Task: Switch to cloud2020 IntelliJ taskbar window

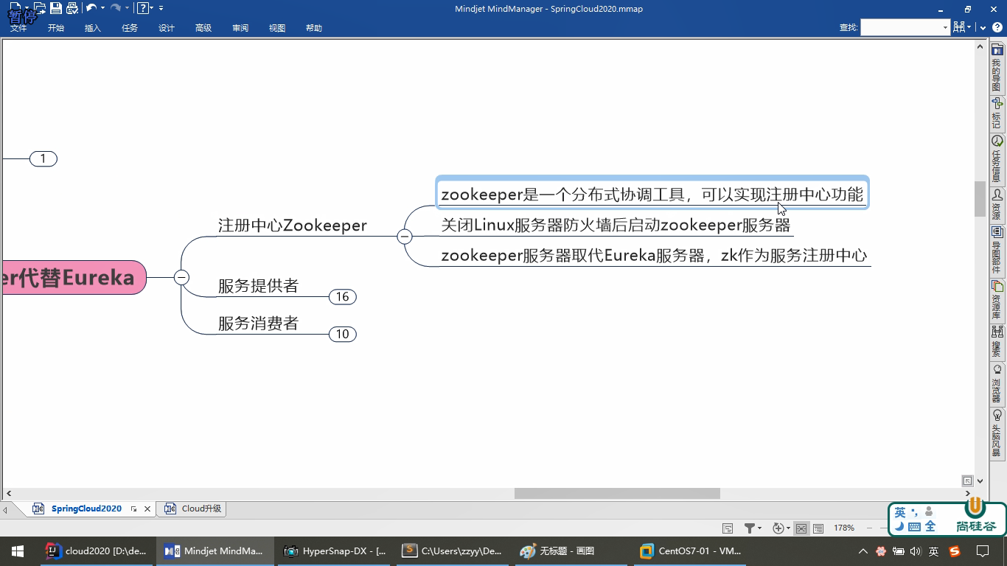Action: tap(97, 551)
